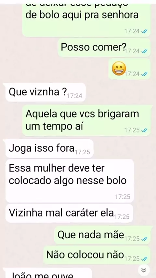This screenshot has height=278, width=156.
Task: Tap the scroll-to-bottom double chevron button
Action: 144,270
